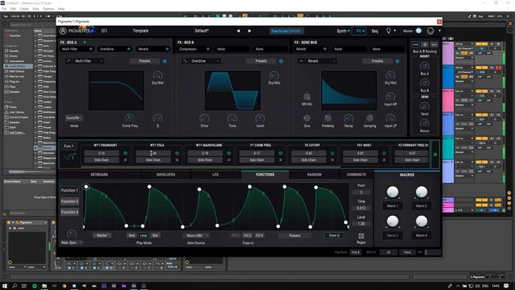Expand Audio Effects folder in Ableton browser
515x290 pixels.
pos(18,66)
